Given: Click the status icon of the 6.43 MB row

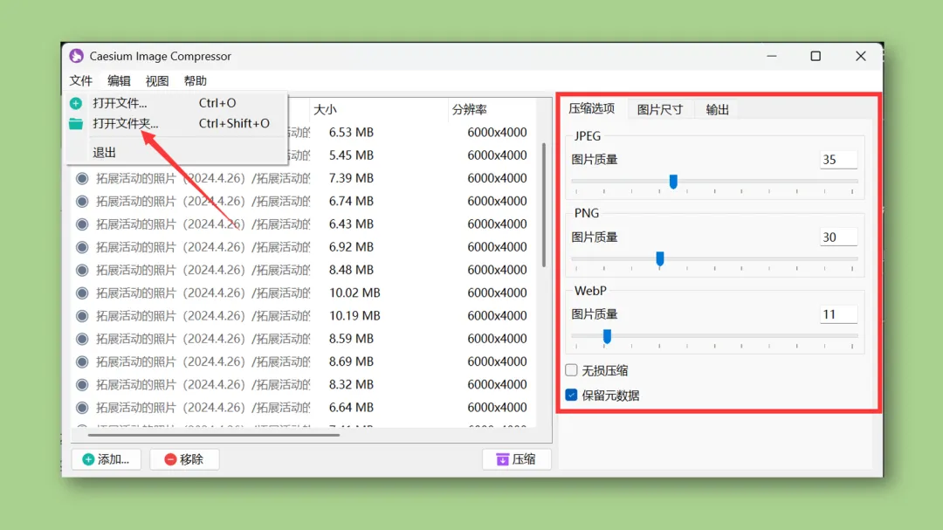Looking at the screenshot, I should [x=82, y=224].
